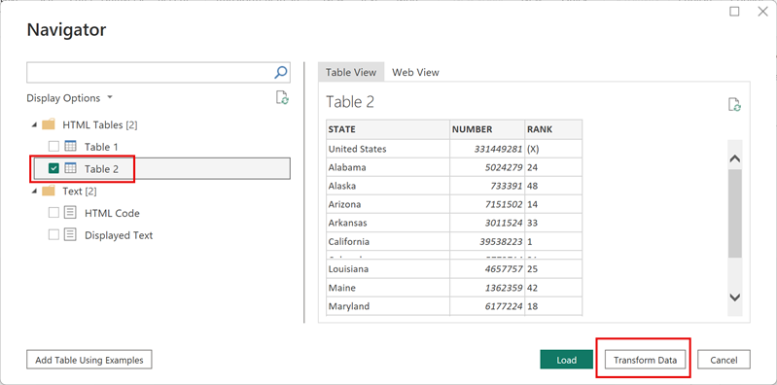This screenshot has width=777, height=385.
Task: Click the Maine cell
Action: tap(388, 288)
